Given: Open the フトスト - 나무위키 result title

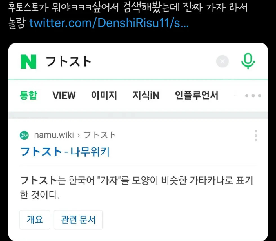Looking at the screenshot, I should coord(65,152).
